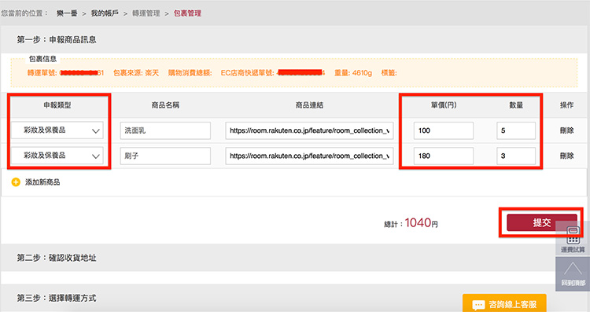Viewport: 590px width, 312px height.
Task: Click 包裹管理 breadcrumb item
Action: pos(187,13)
